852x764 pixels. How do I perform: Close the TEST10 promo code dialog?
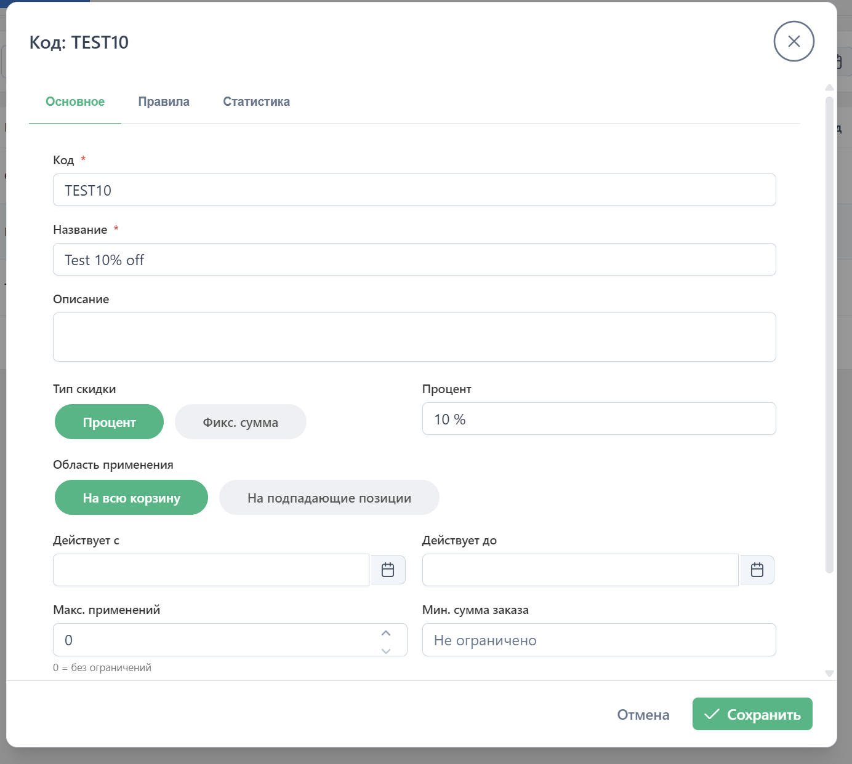(794, 41)
